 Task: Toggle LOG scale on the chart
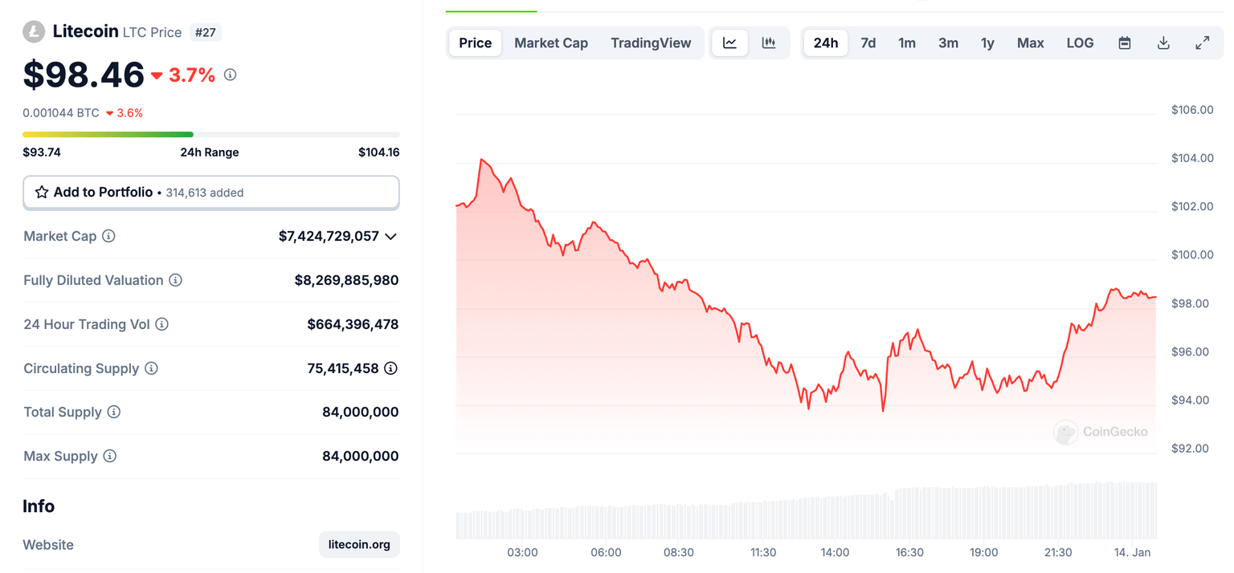(x=1080, y=43)
